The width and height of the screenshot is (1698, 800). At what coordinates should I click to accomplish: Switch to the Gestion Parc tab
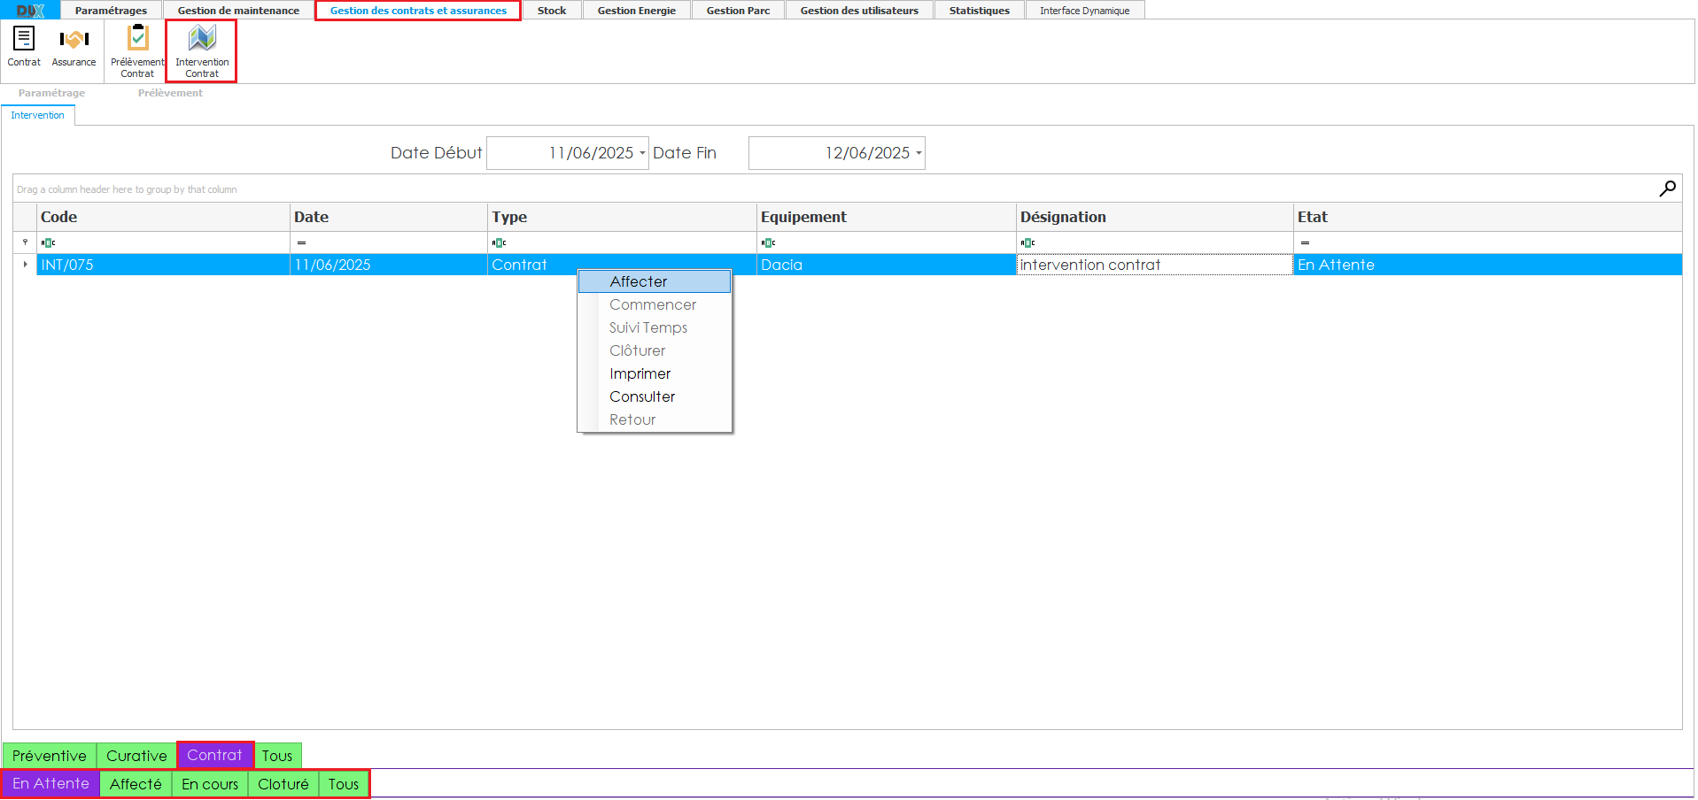(738, 11)
